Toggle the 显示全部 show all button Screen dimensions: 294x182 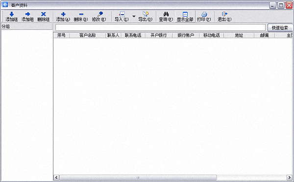coord(185,17)
